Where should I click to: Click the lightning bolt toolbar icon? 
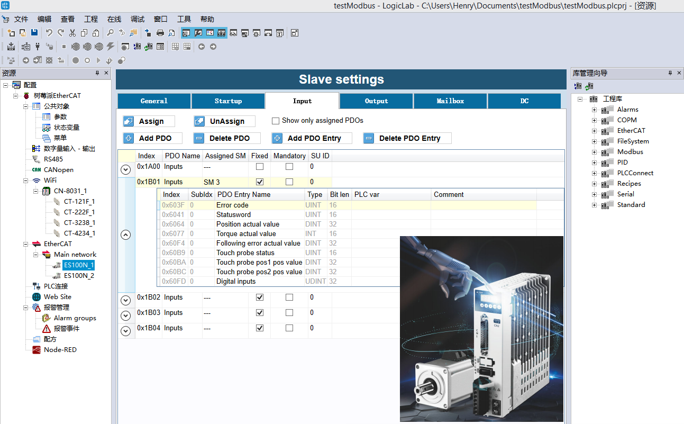111,47
